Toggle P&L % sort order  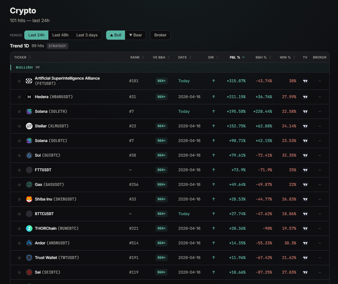pos(237,57)
